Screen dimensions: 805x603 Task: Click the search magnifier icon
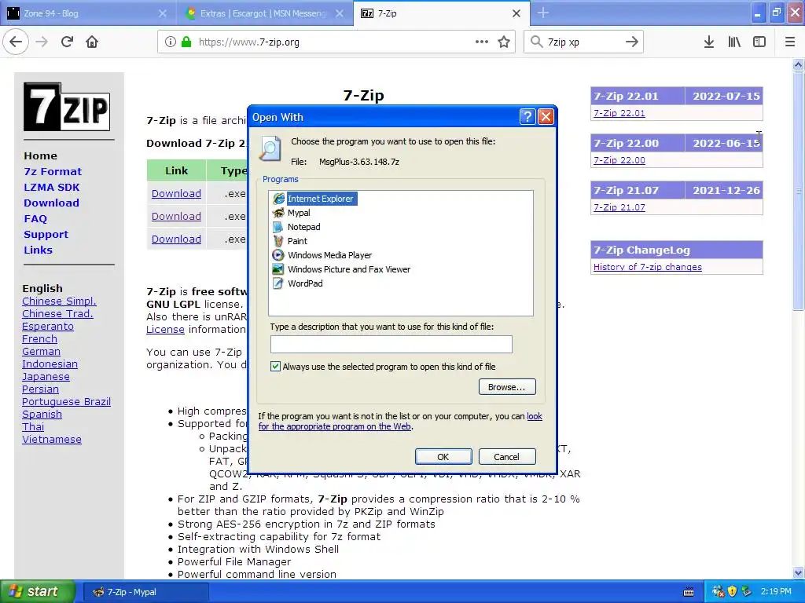(536, 42)
